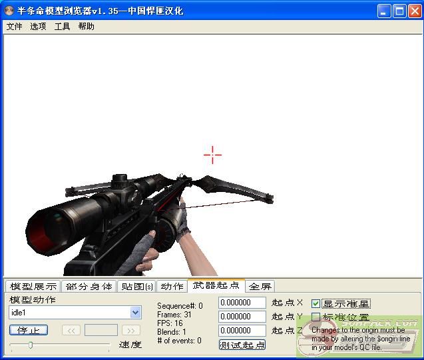
Task: Open the 选项 menu
Action: click(38, 27)
